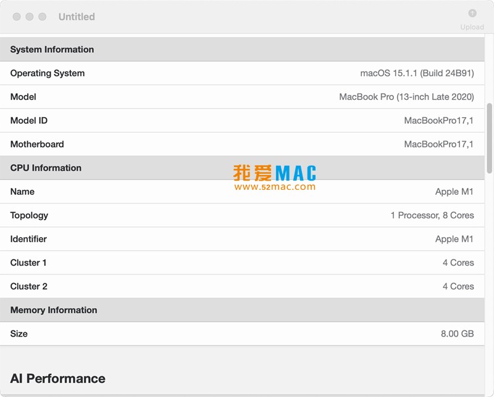Select the Memory Information header
The height and width of the screenshot is (397, 494).
54,310
